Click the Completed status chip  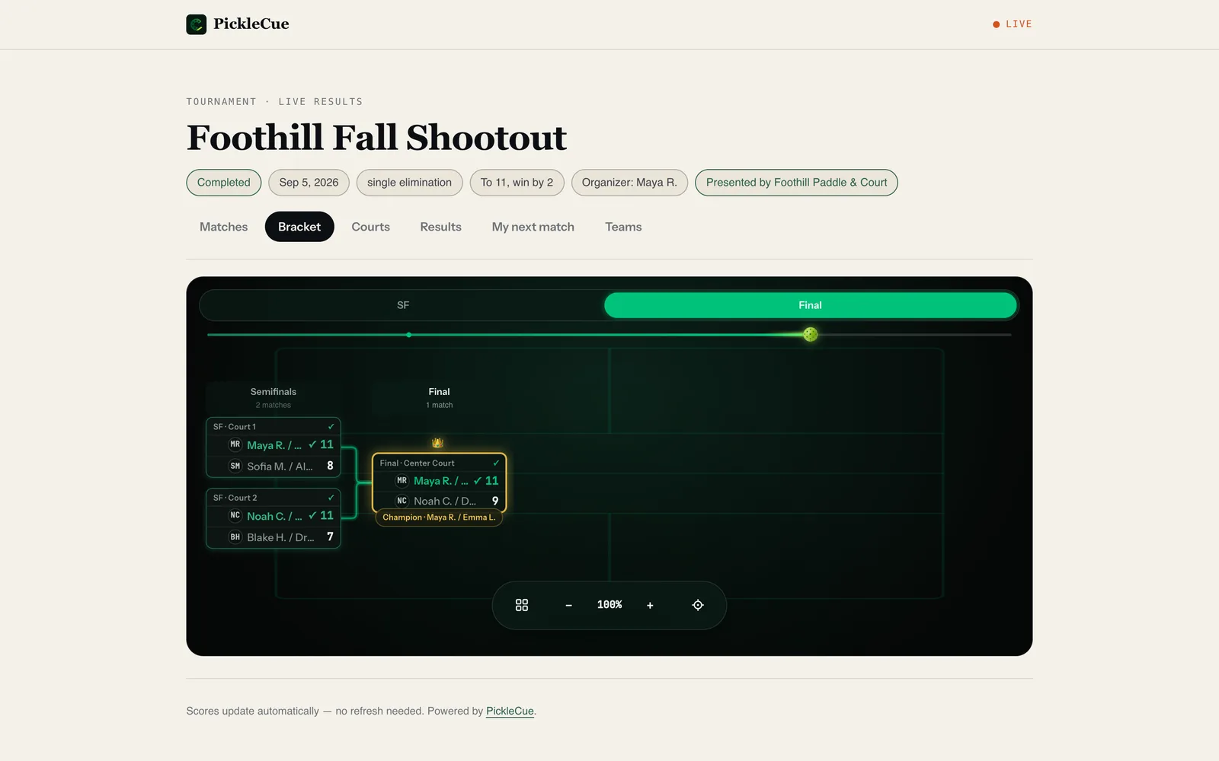point(224,183)
